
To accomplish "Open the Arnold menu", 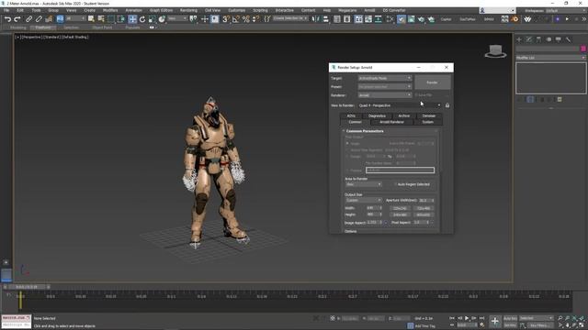I will [x=369, y=10].
